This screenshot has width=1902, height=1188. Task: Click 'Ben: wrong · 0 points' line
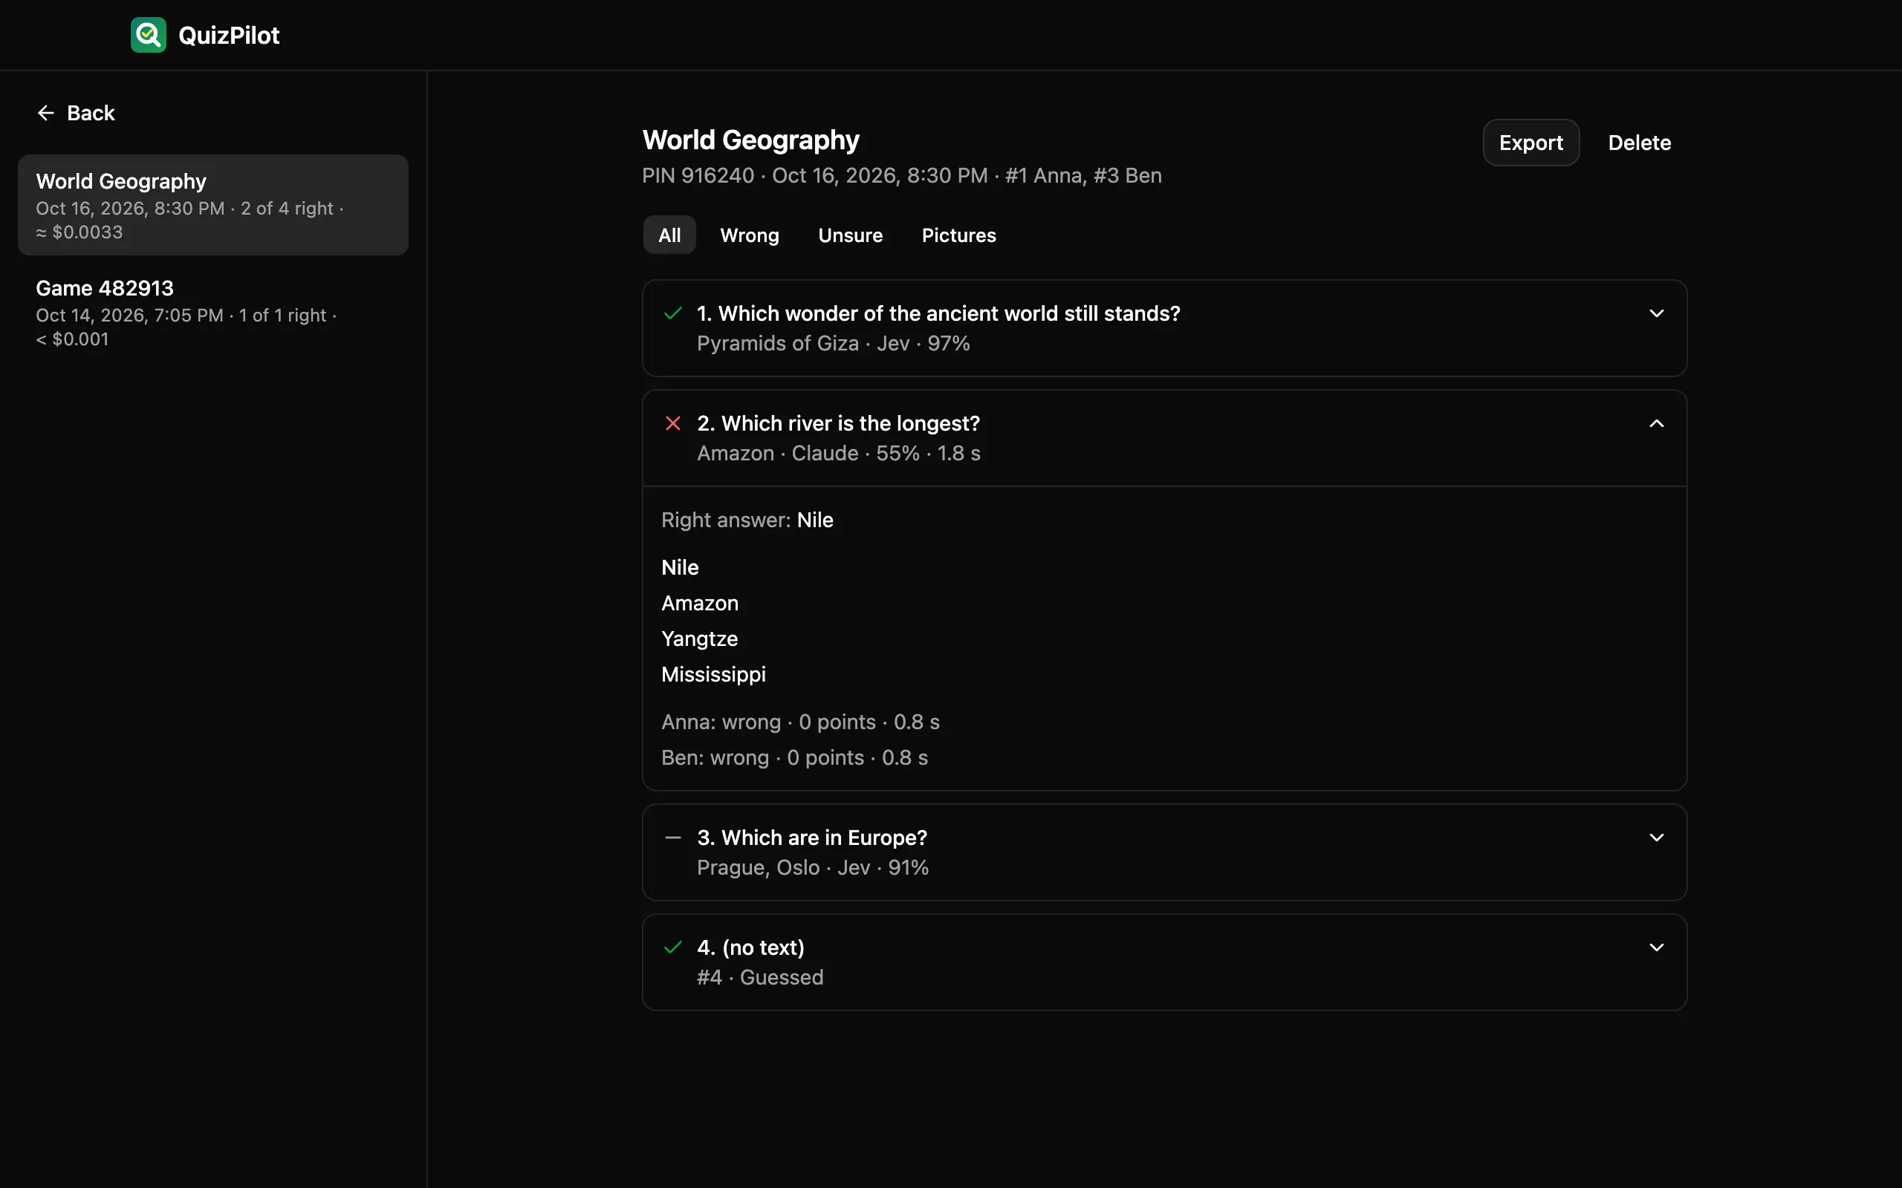pyautogui.click(x=794, y=757)
